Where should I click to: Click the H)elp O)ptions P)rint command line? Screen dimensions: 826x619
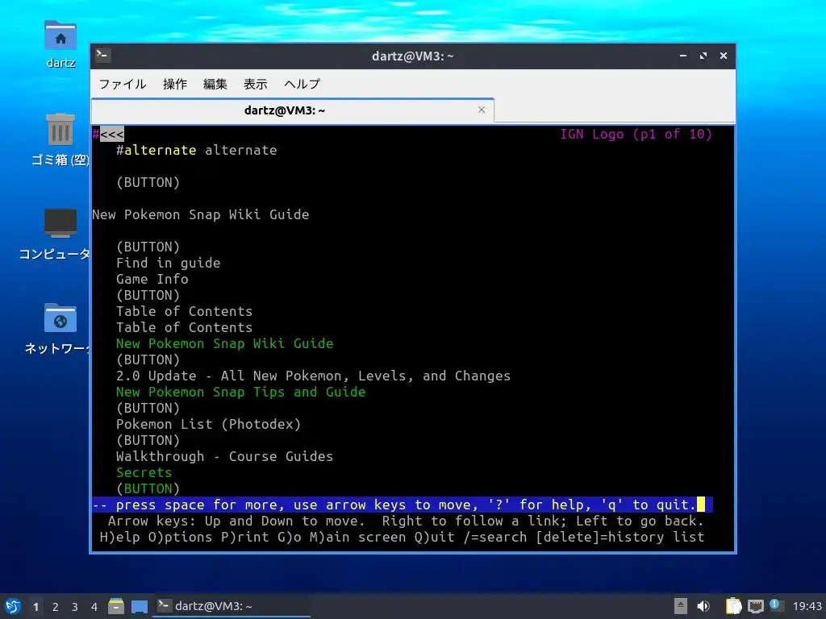click(402, 538)
